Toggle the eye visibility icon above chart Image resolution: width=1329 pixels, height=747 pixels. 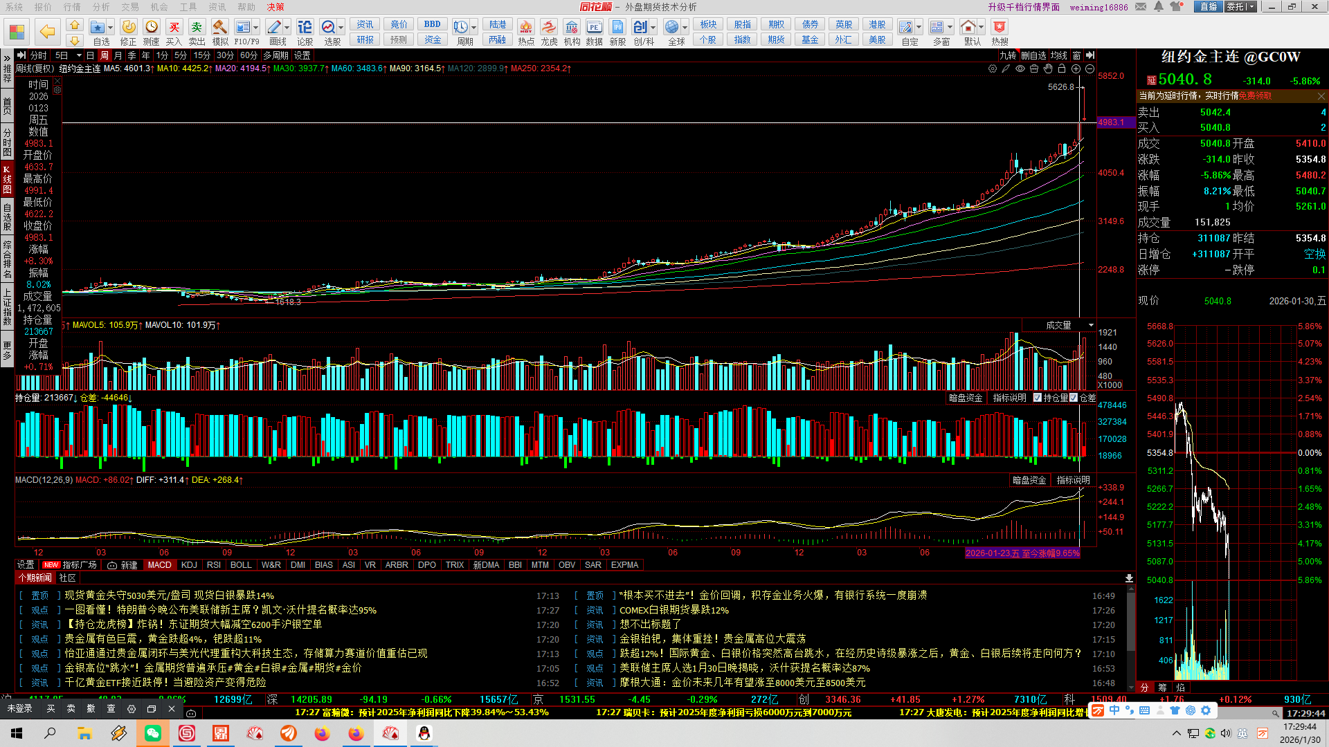click(1020, 69)
